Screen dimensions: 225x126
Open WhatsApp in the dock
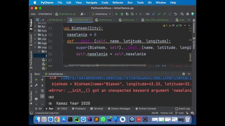[103, 119]
